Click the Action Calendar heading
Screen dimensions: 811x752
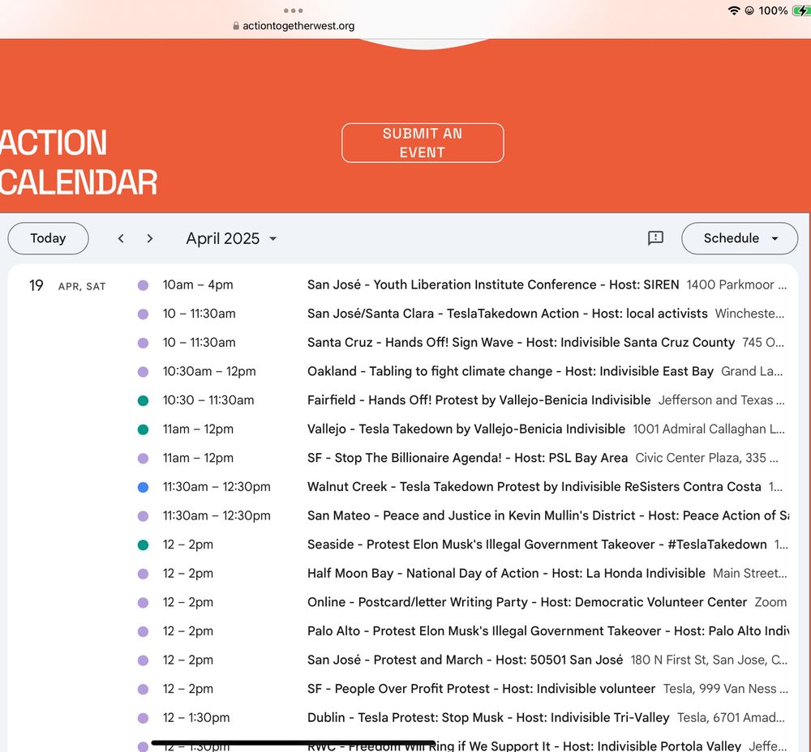79,162
